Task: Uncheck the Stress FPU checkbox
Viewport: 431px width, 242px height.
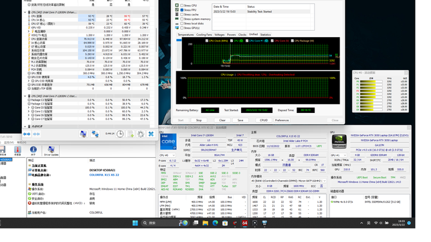Action: 181,10
